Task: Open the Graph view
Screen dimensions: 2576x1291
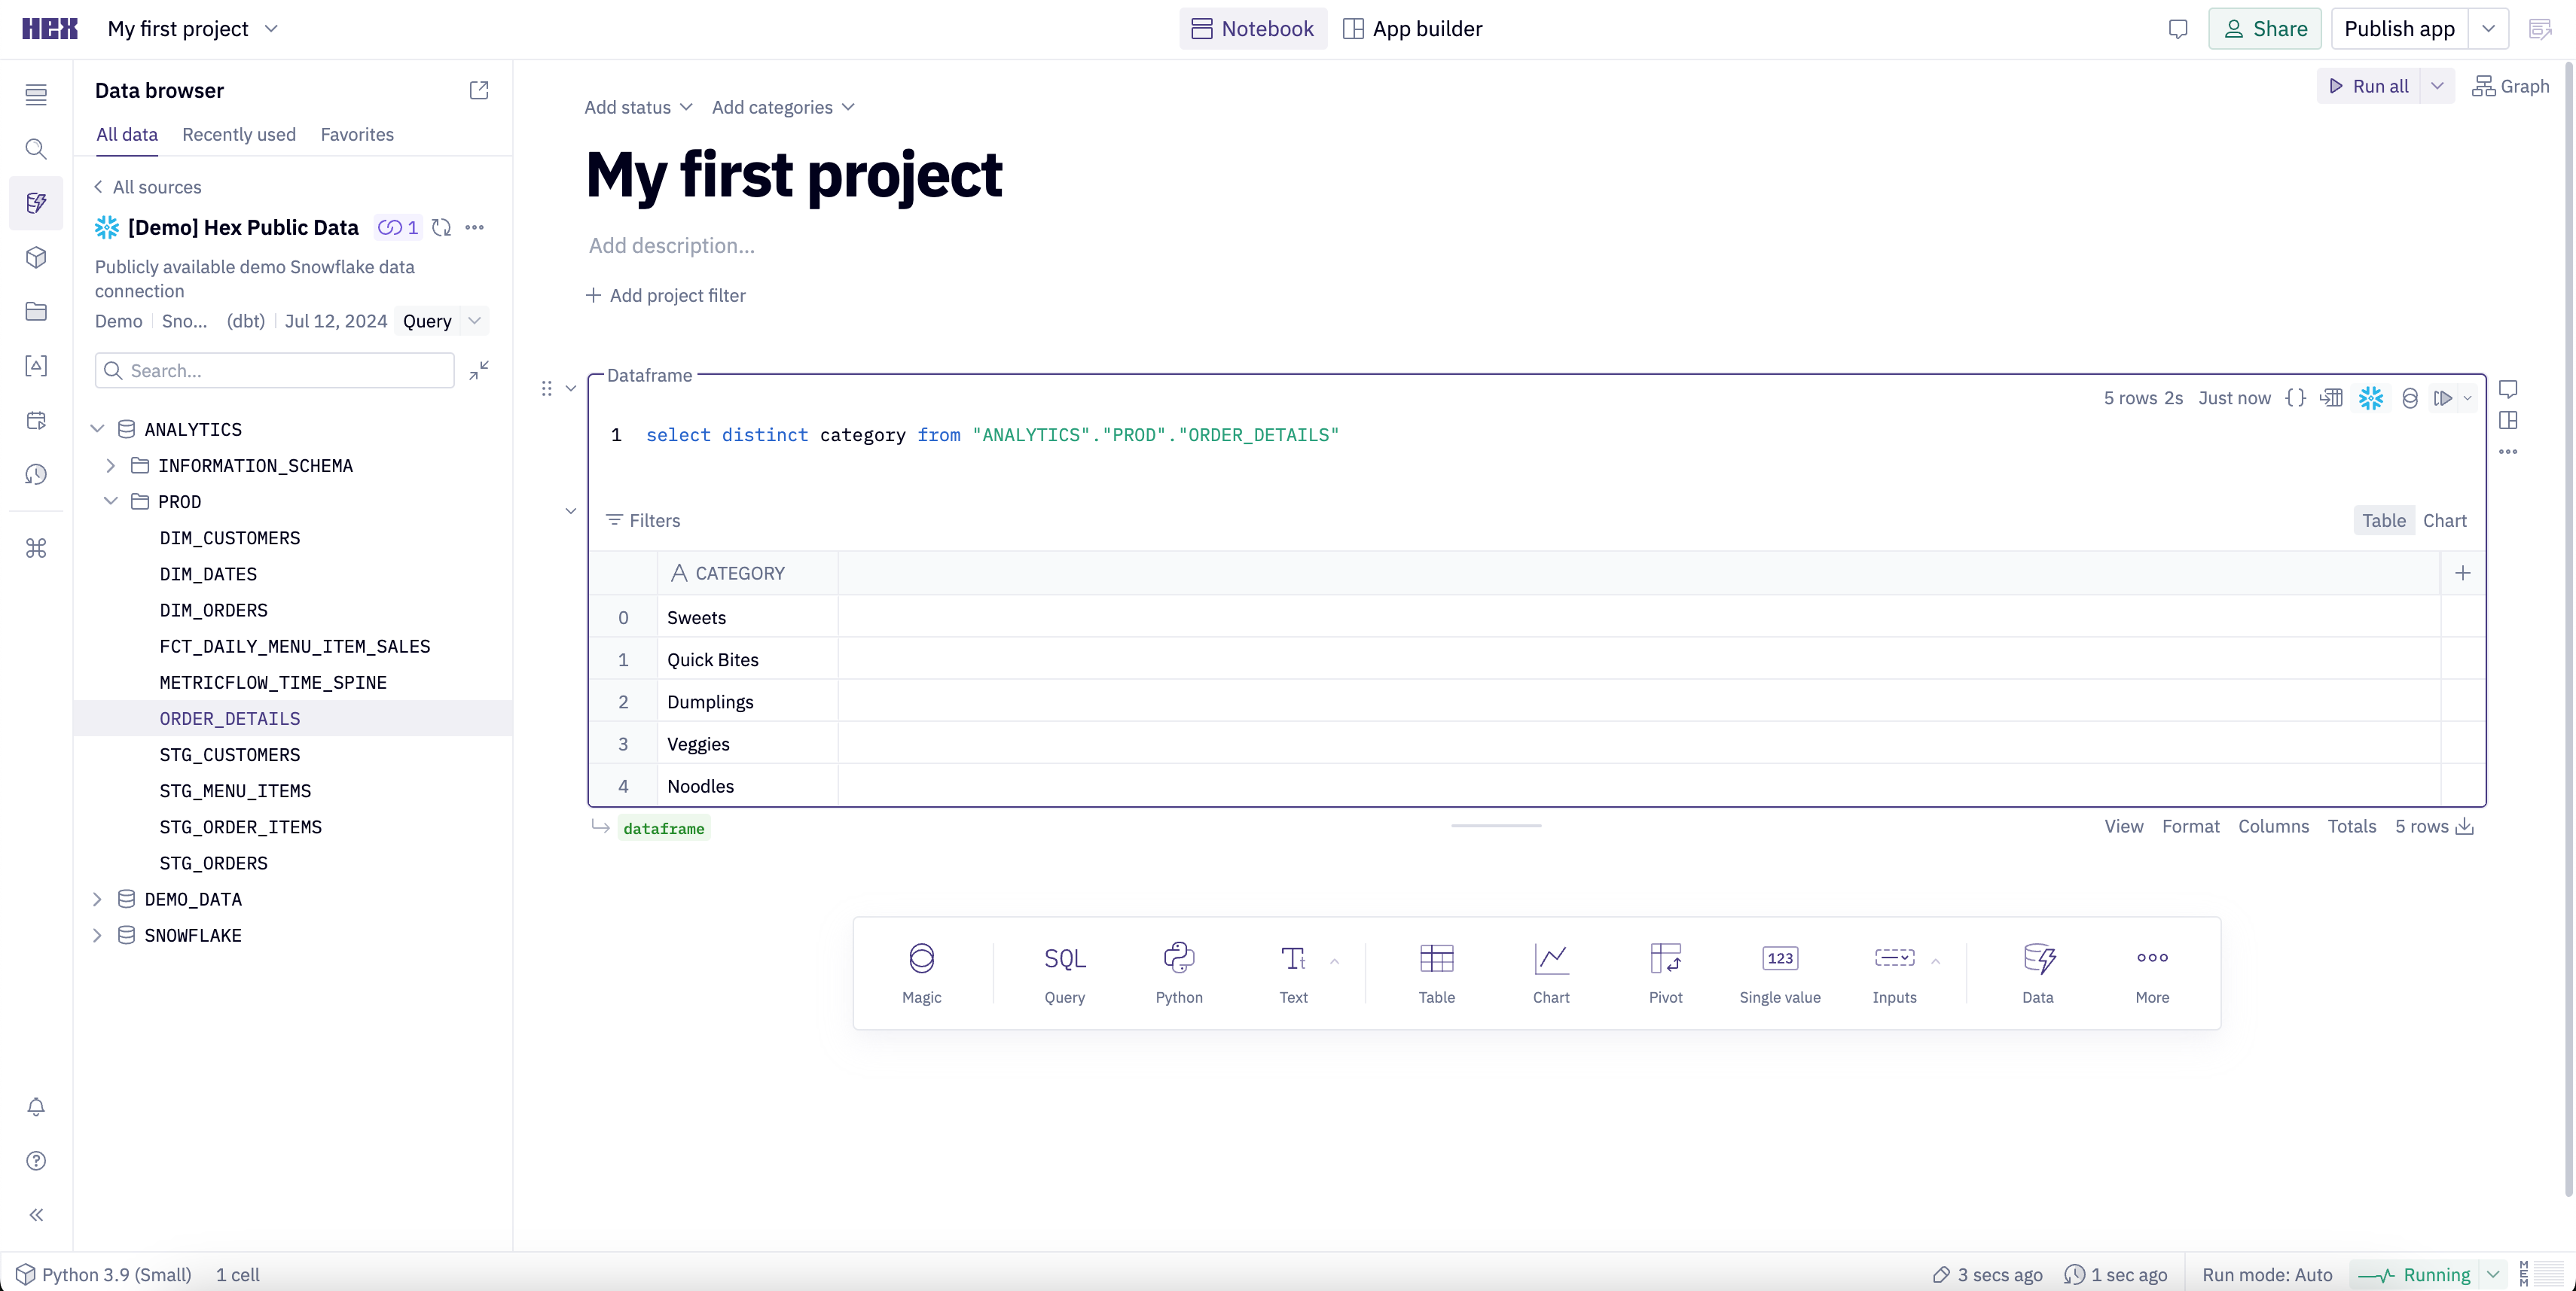Action: 2510,87
